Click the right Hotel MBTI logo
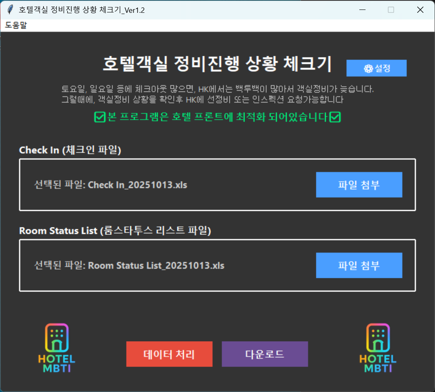435x392 pixels. 378,348
